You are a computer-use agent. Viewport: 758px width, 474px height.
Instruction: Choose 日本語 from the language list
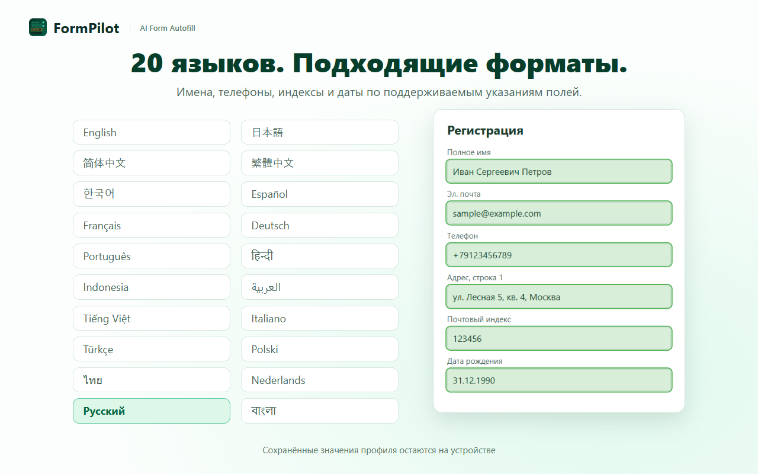[x=320, y=132]
